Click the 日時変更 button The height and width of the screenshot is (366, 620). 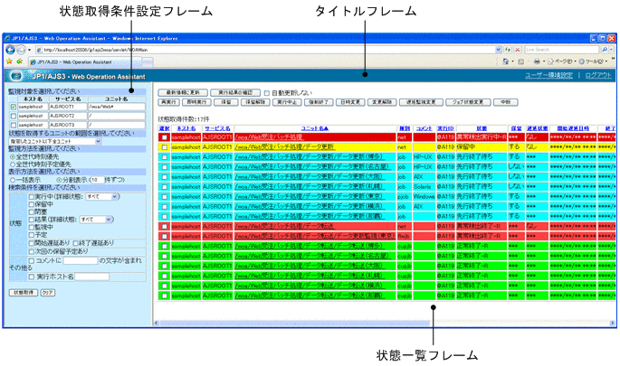[x=350, y=102]
